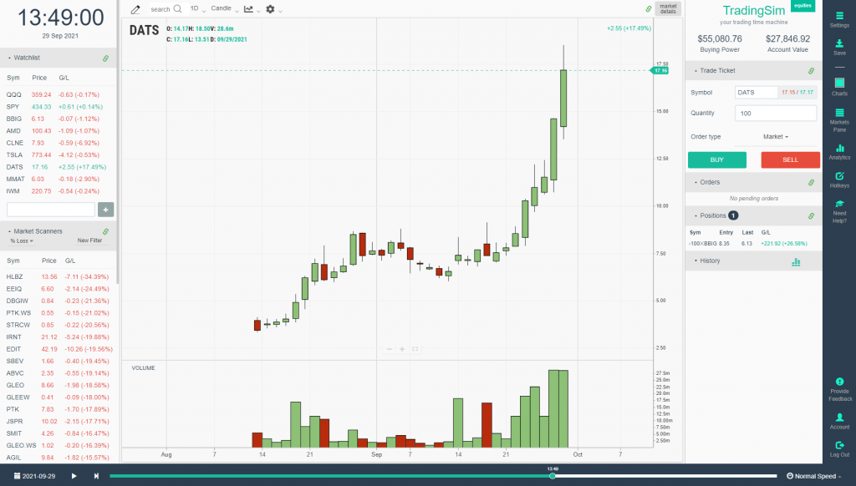Click the indicators chart icon in toolbar
Viewport: 856px width, 486px height.
[247, 8]
